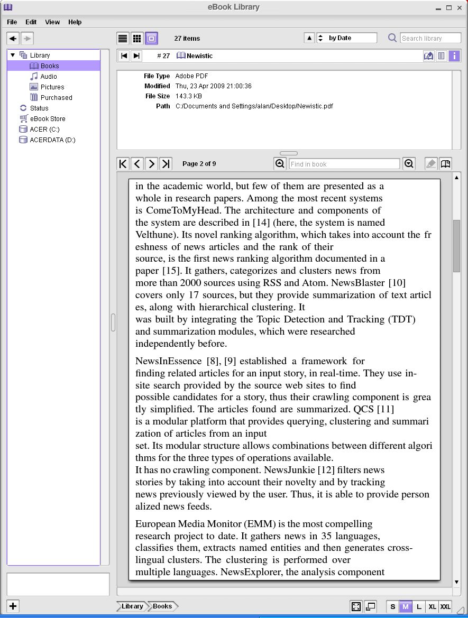Image resolution: width=468 pixels, height=618 pixels.
Task: Go to the first page of the book
Action: [123, 163]
